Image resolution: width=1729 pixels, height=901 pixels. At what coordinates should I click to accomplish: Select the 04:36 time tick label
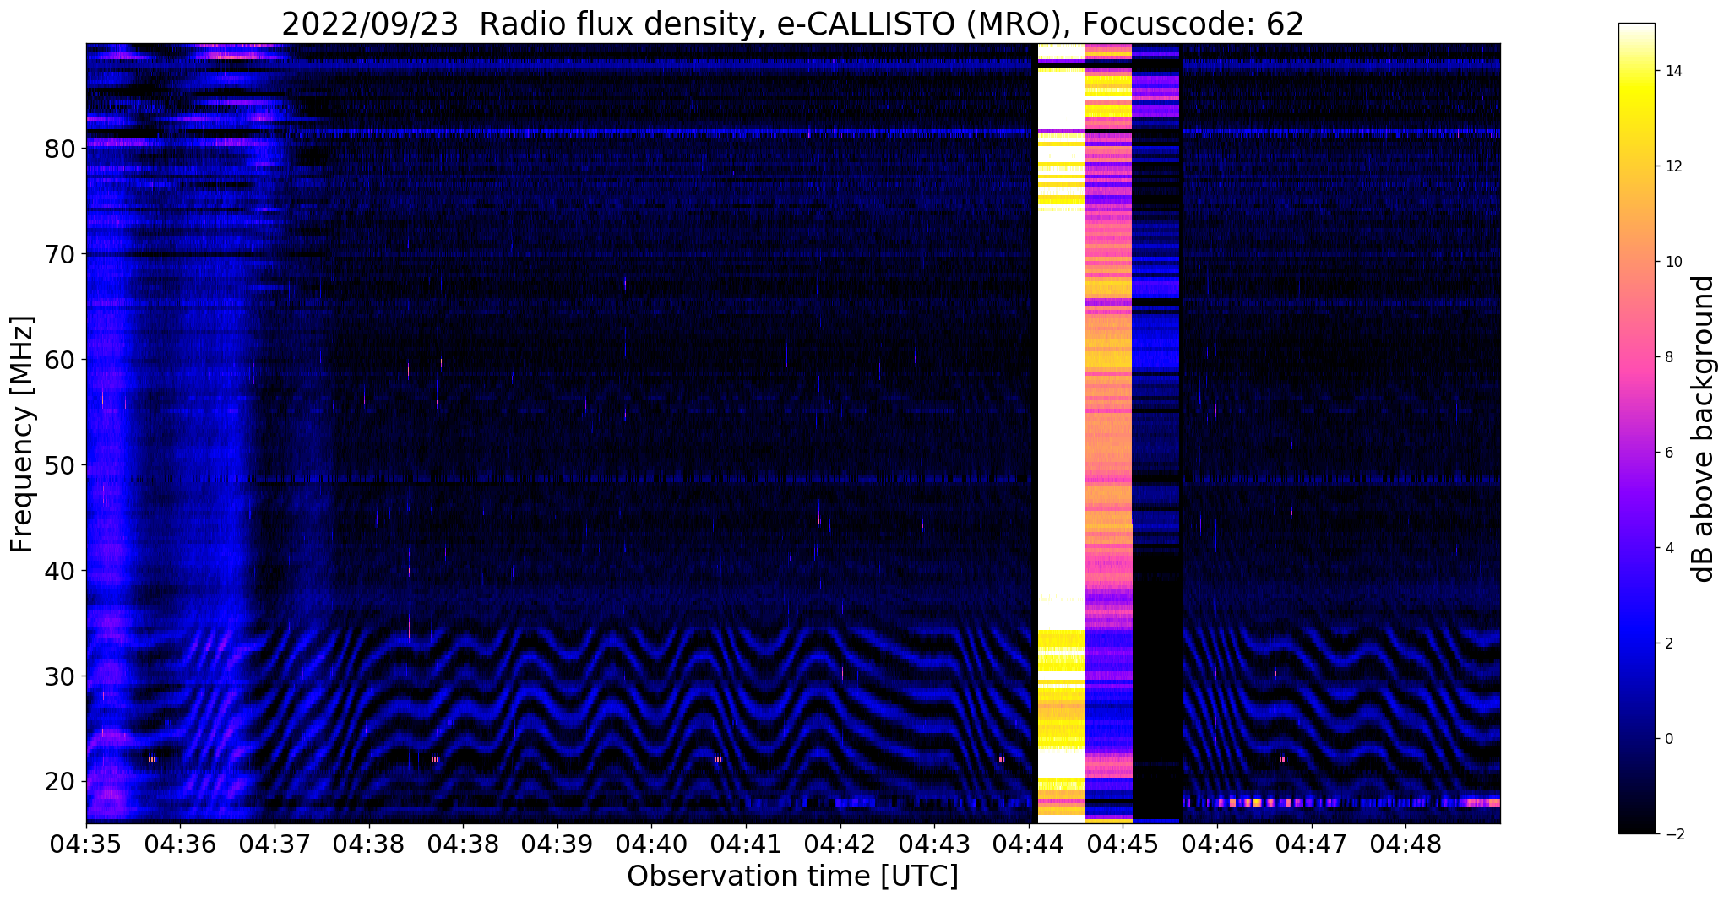(x=180, y=844)
